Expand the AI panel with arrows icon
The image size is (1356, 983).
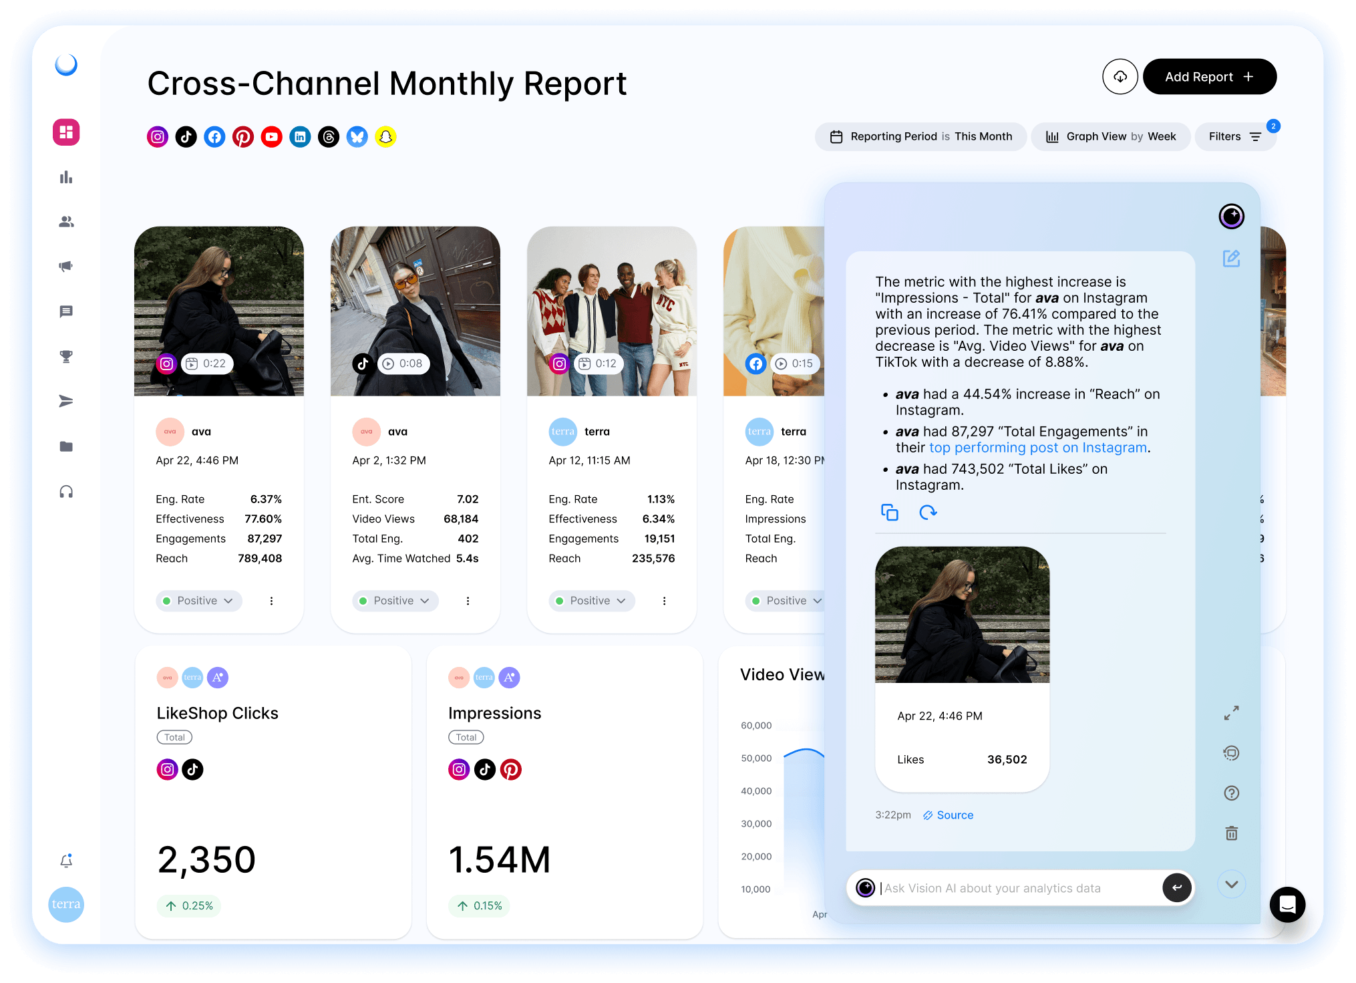pyautogui.click(x=1231, y=713)
